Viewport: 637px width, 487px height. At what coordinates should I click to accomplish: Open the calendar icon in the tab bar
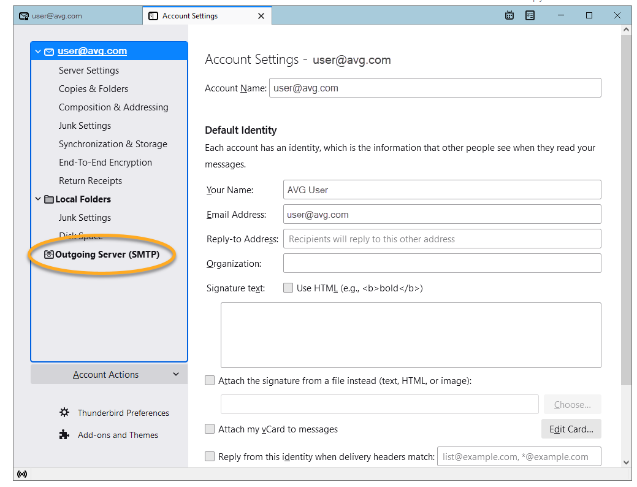click(509, 16)
